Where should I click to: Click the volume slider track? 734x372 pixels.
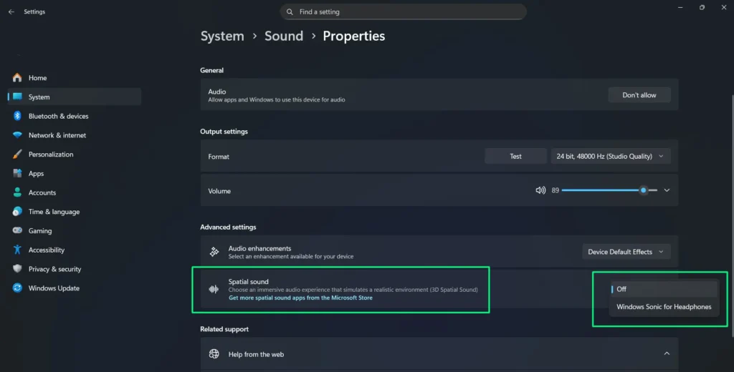click(x=602, y=190)
